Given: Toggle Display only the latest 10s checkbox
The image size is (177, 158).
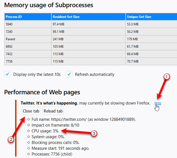Looking at the screenshot, I should coord(8,74).
